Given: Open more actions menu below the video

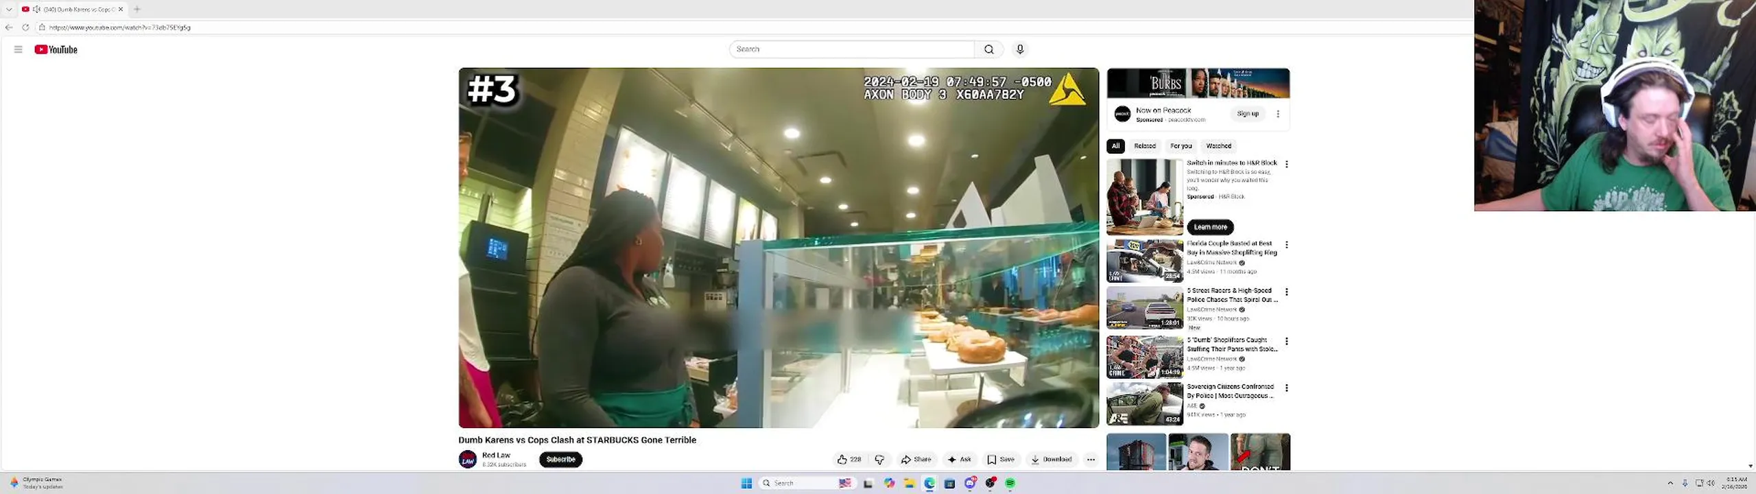Looking at the screenshot, I should 1091,460.
